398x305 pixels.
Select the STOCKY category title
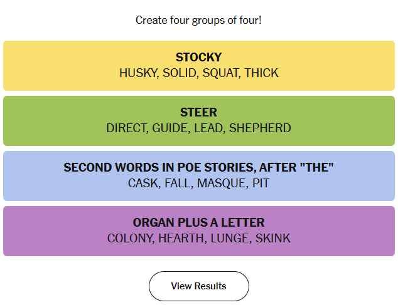198,58
